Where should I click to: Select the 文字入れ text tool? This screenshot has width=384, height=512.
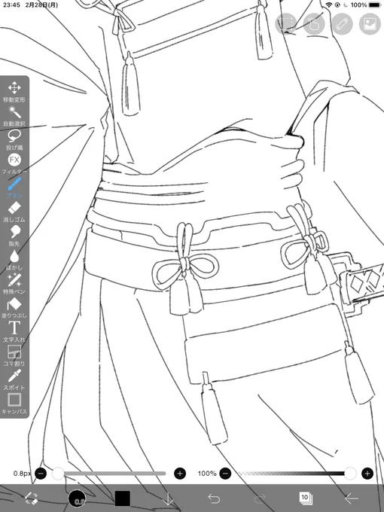[14, 331]
